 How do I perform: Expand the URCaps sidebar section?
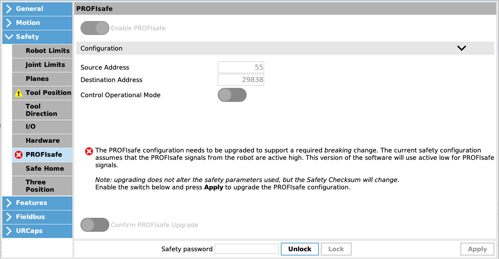click(x=37, y=231)
